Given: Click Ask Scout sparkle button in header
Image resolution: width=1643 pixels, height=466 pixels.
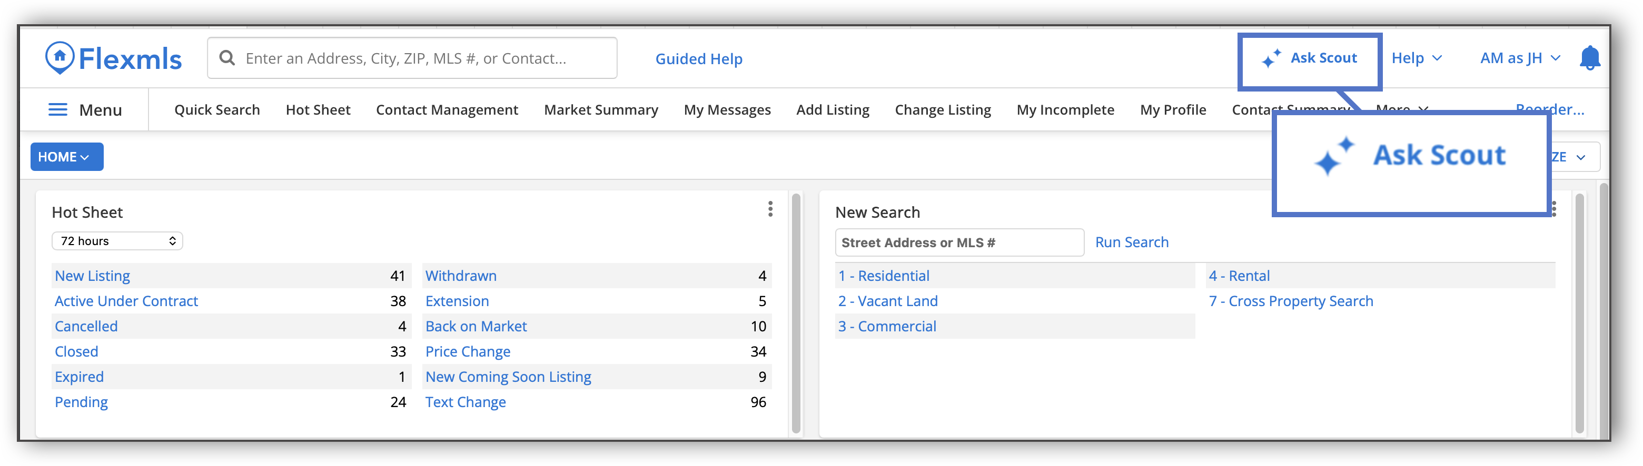Looking at the screenshot, I should (x=1310, y=58).
